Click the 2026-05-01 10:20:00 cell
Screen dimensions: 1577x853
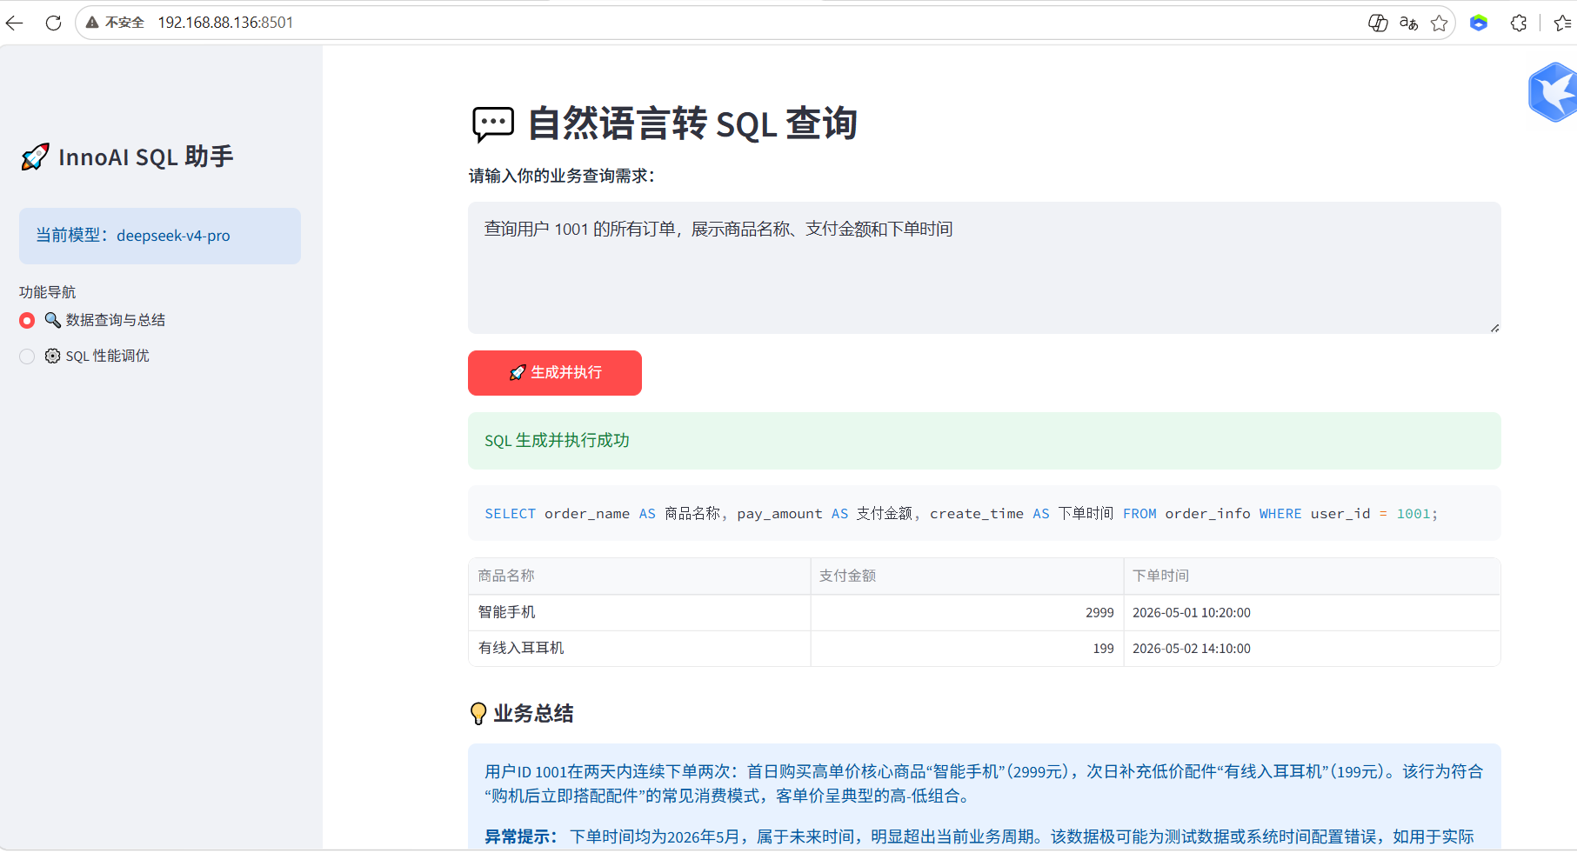tap(1312, 612)
